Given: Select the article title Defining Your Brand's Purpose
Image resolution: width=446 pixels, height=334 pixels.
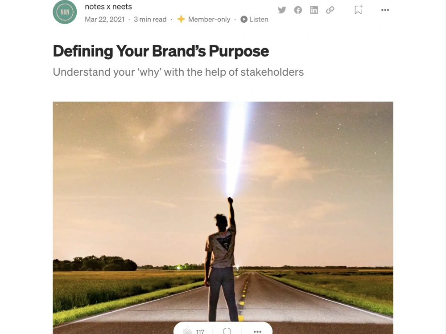Looking at the screenshot, I should [x=161, y=51].
